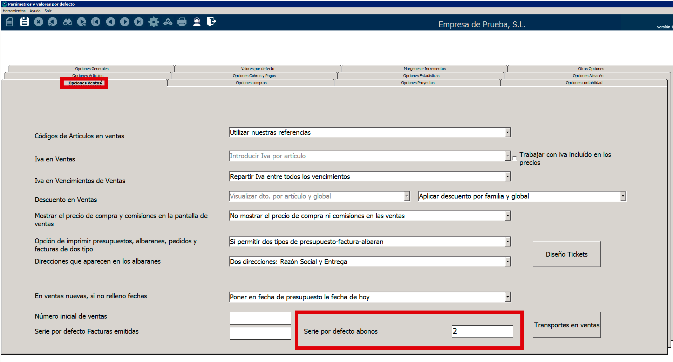The width and height of the screenshot is (673, 362).
Task: Click the printer icon in toolbar
Action: pyautogui.click(x=182, y=22)
